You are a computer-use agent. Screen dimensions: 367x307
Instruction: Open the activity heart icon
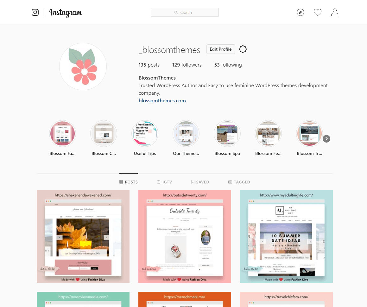(x=317, y=12)
